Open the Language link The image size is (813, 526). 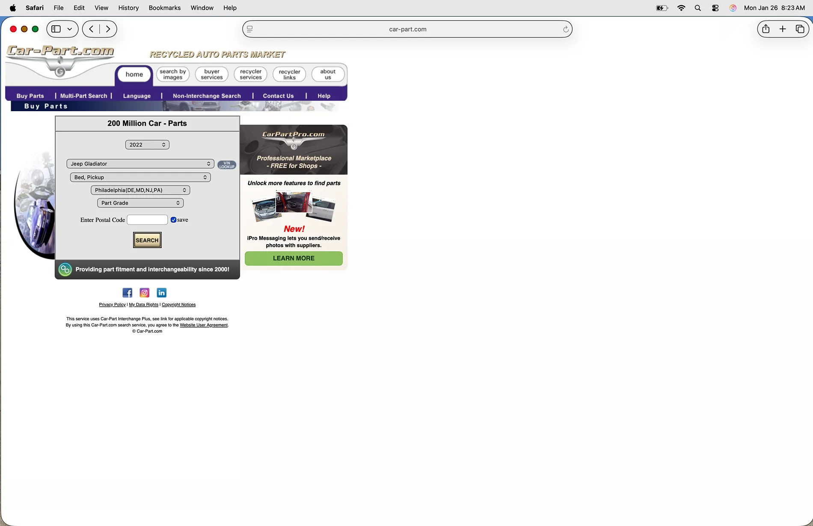(137, 96)
